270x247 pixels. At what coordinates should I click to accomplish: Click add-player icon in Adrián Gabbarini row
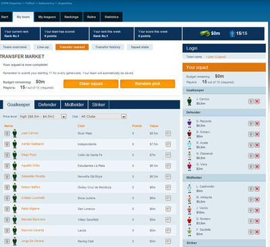168,144
